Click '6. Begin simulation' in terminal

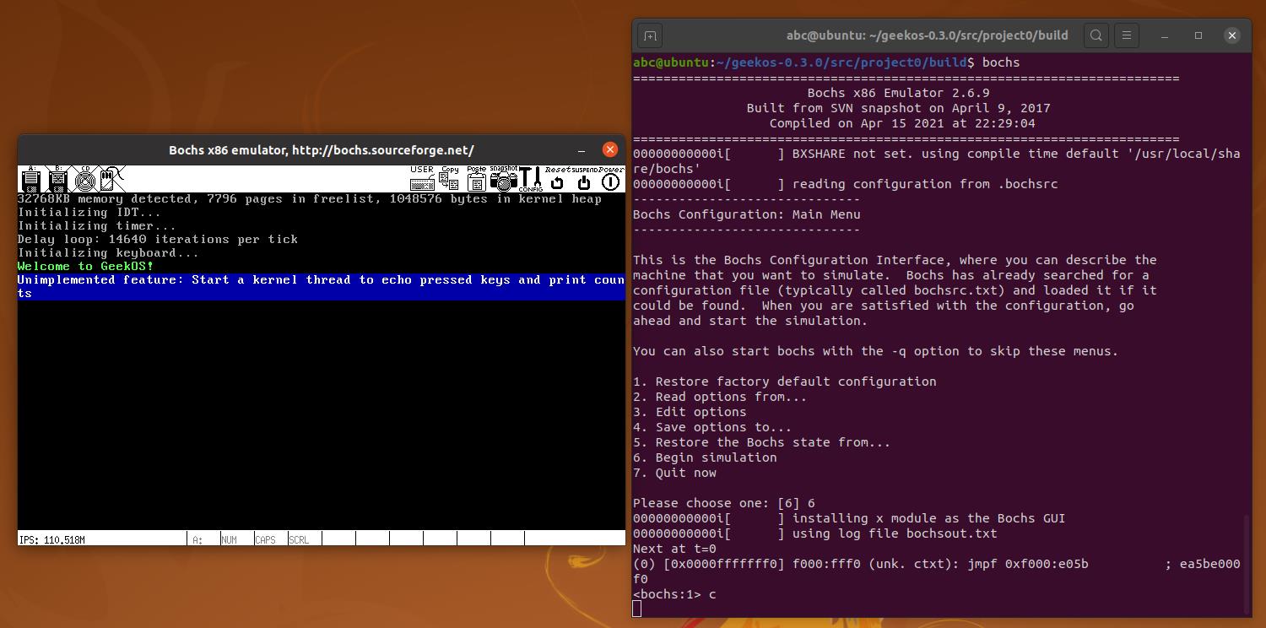[705, 457]
